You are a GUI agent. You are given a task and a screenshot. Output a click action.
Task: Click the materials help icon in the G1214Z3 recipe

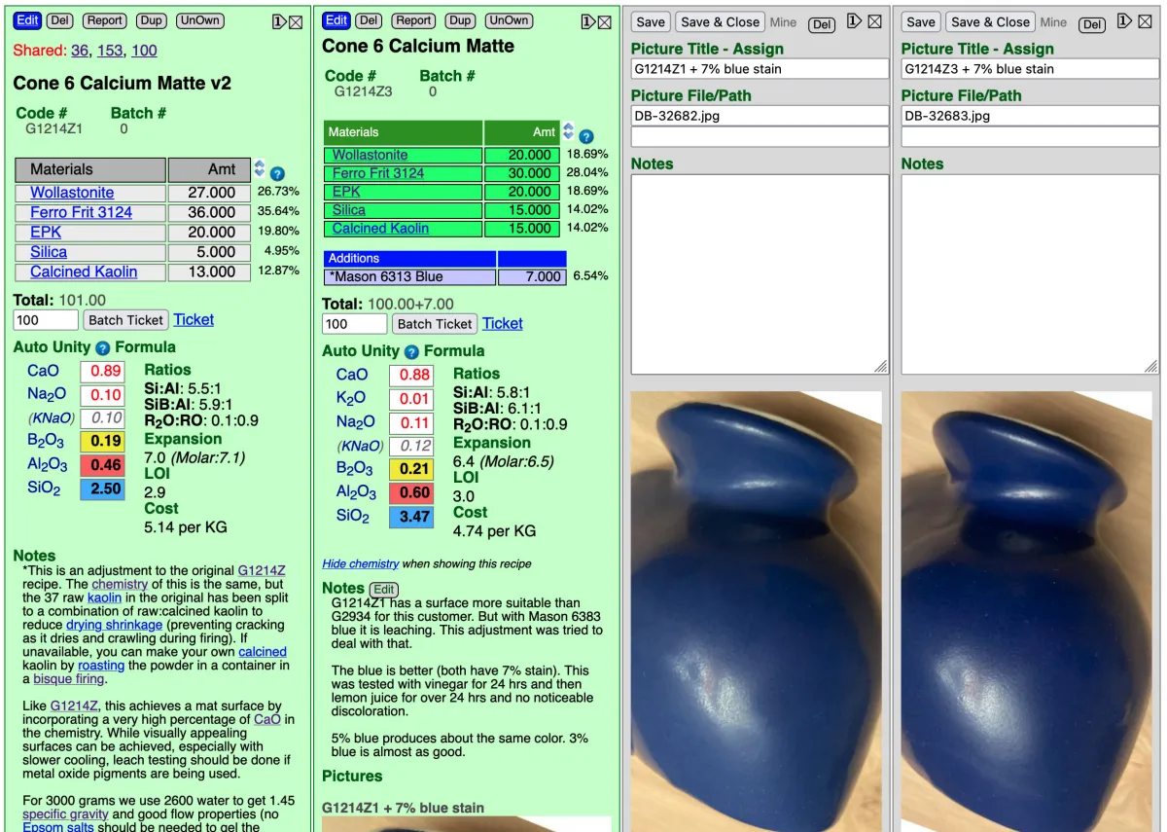[586, 137]
